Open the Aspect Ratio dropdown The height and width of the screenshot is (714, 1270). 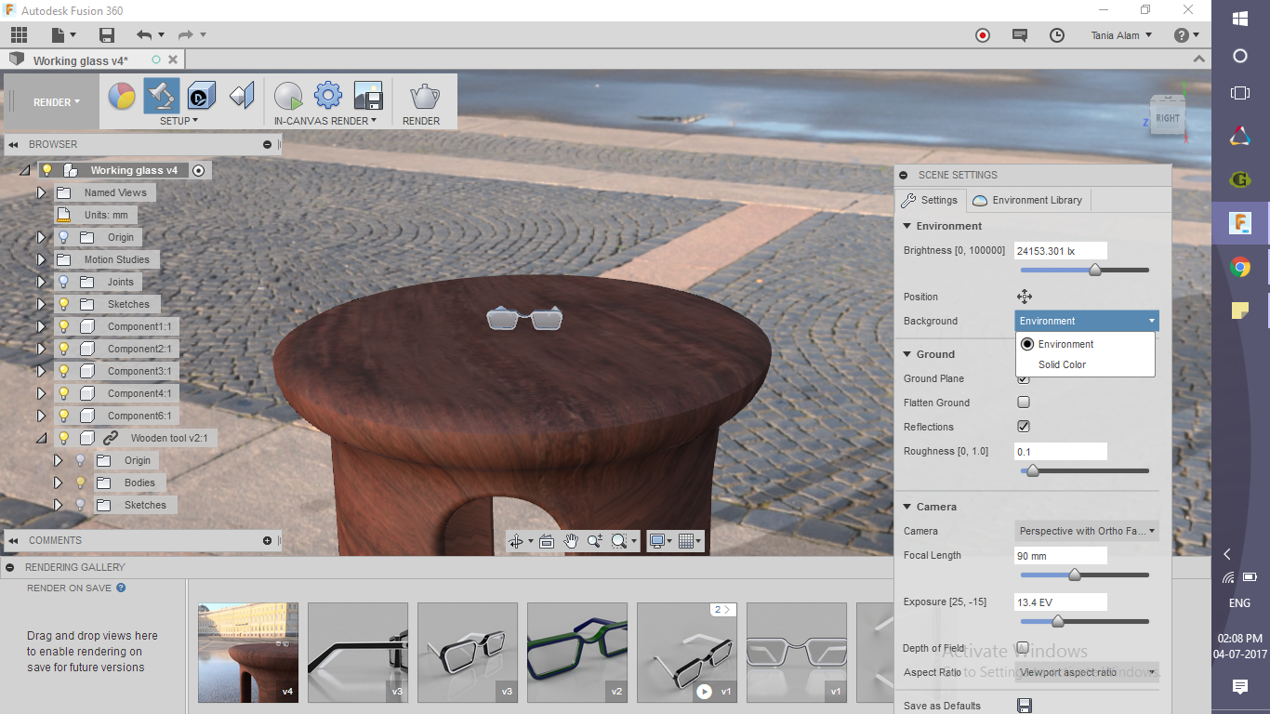coord(1087,672)
